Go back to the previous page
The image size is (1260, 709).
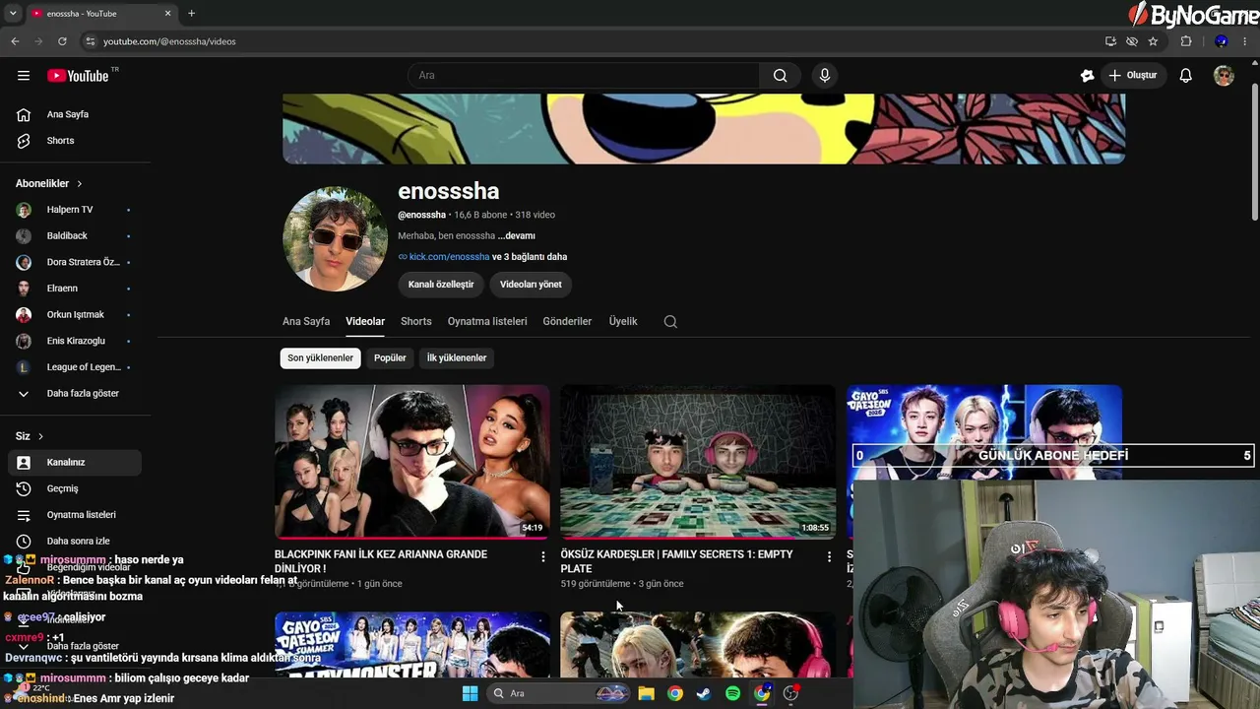coord(15,41)
